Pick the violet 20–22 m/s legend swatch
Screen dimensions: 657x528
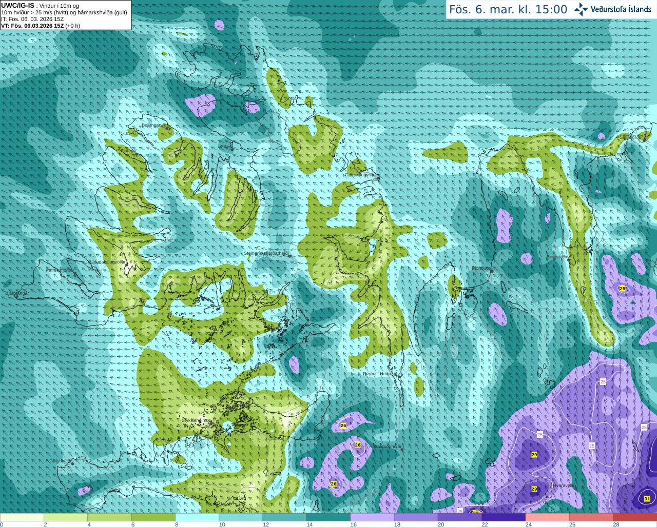pyautogui.click(x=460, y=517)
